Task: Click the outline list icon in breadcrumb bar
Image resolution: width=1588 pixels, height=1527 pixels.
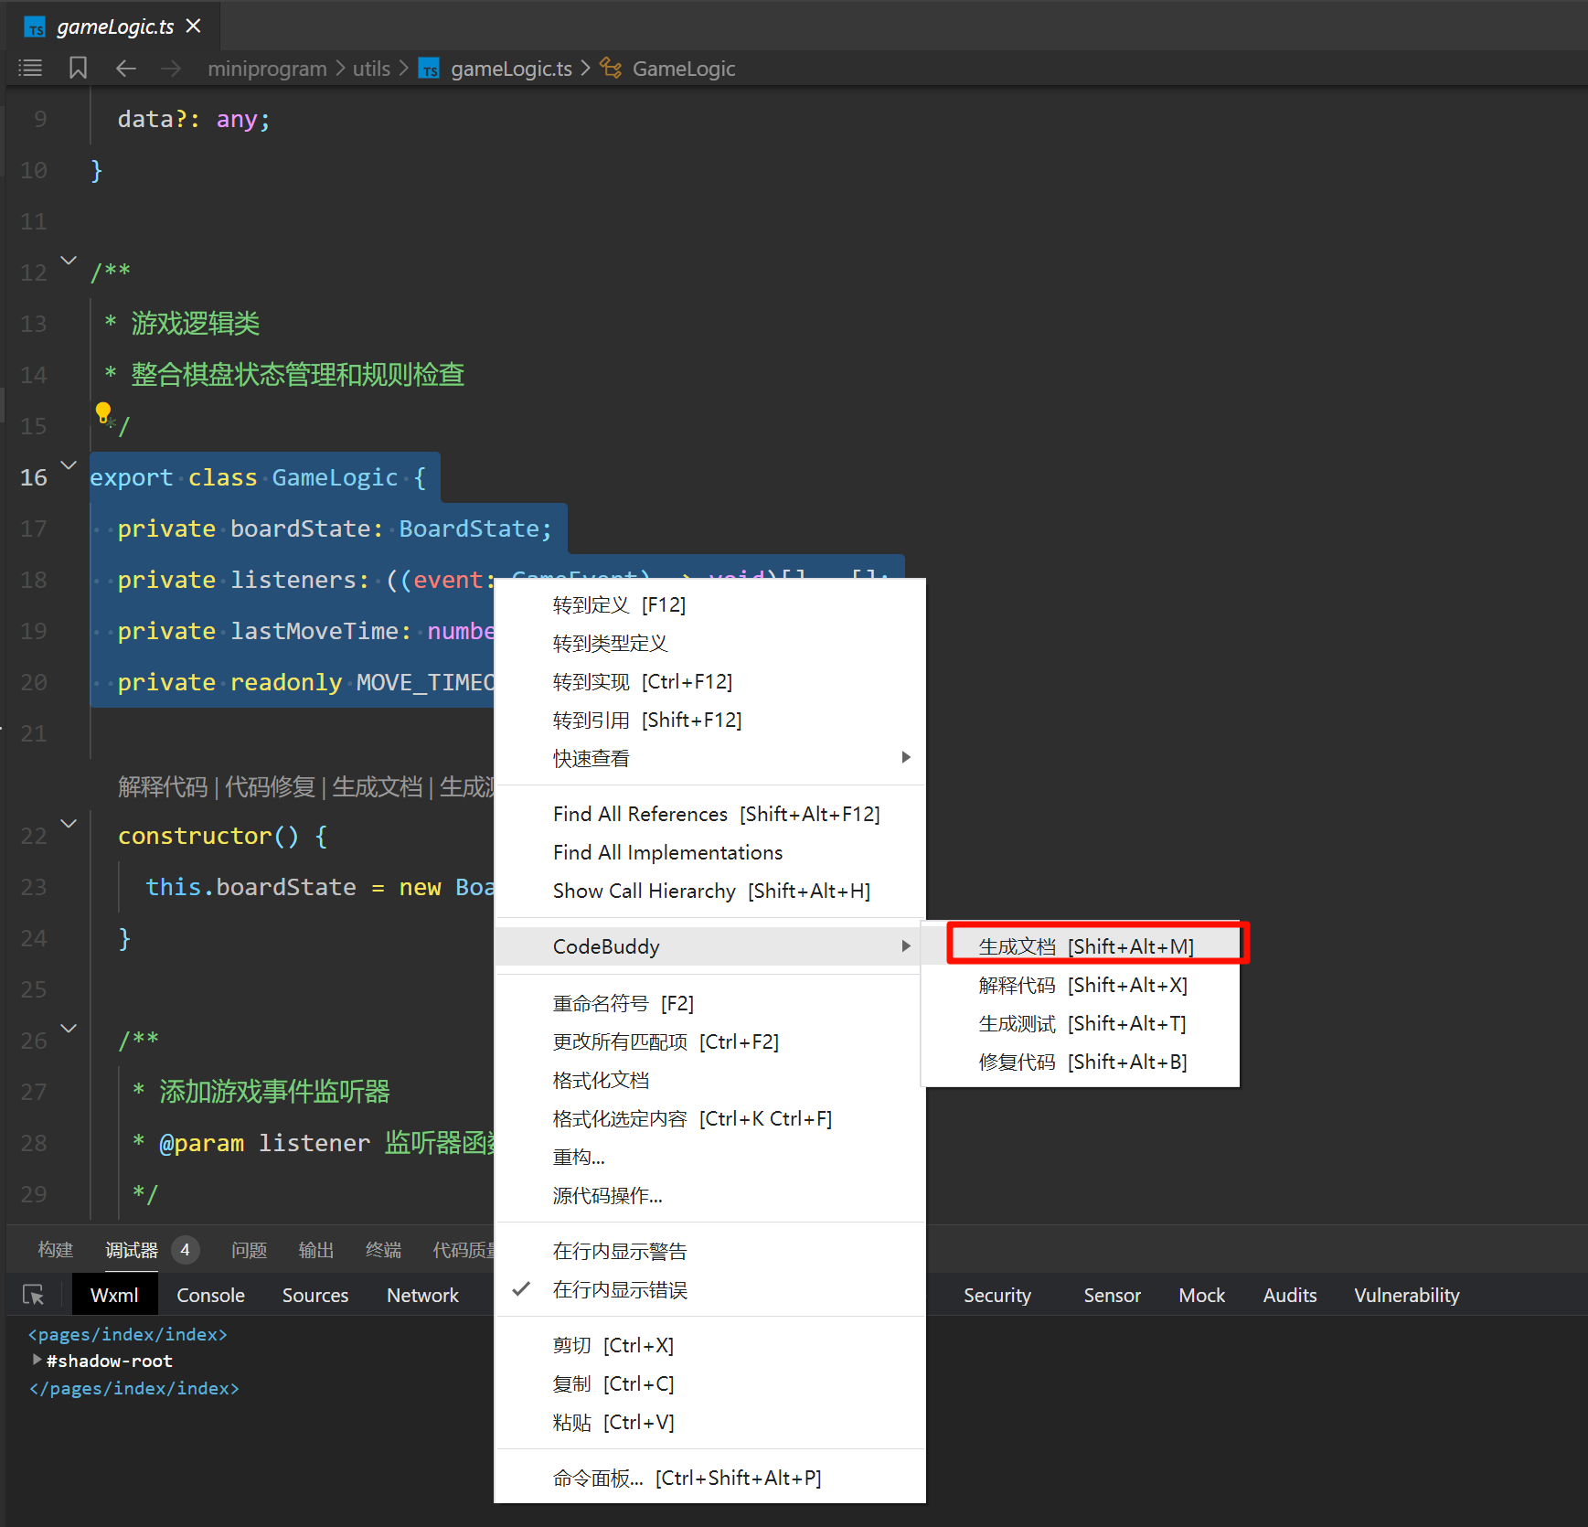Action: tap(30, 68)
